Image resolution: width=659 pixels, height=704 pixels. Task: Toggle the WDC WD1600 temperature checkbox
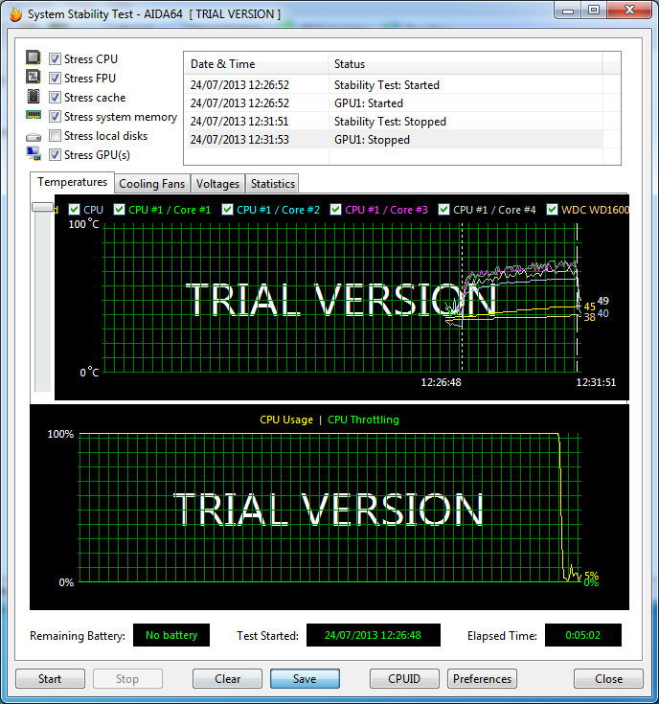[x=553, y=209]
